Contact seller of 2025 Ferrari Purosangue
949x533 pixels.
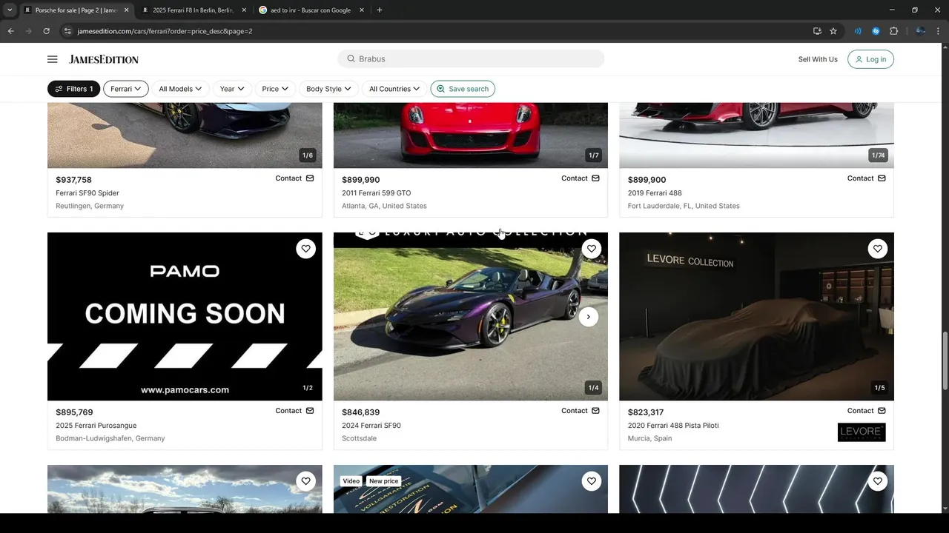(x=294, y=411)
